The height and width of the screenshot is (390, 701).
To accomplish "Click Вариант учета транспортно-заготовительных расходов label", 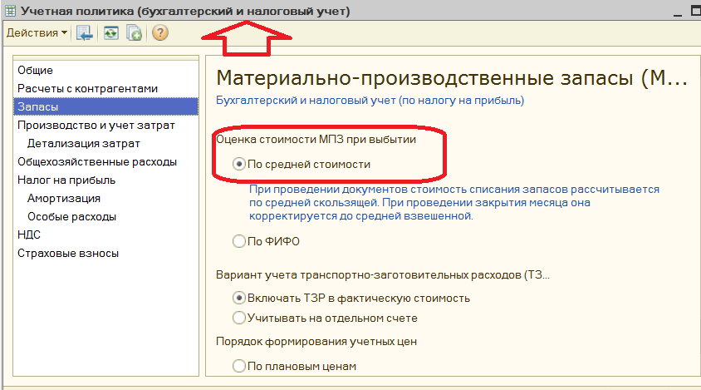I will point(383,275).
